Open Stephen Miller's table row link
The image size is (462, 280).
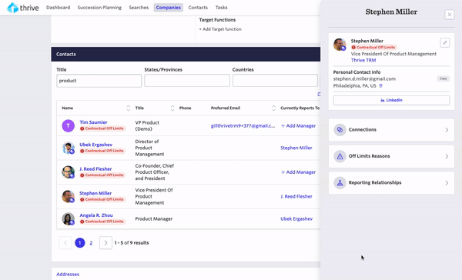pyautogui.click(x=95, y=193)
